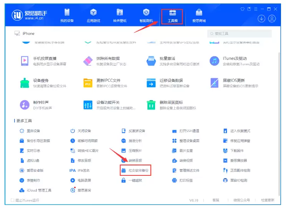The width and height of the screenshot is (286, 208).
Task: Open 虚拟U盘 virtual disk tool
Action: point(30,160)
